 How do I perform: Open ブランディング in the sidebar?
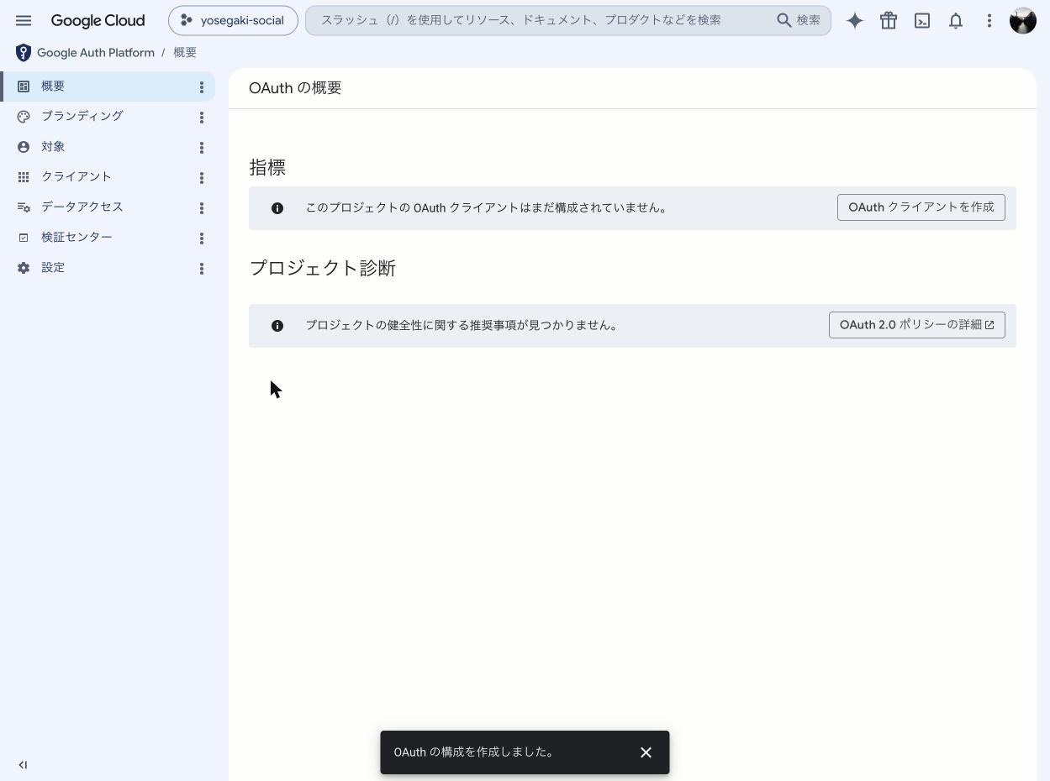[x=108, y=117]
